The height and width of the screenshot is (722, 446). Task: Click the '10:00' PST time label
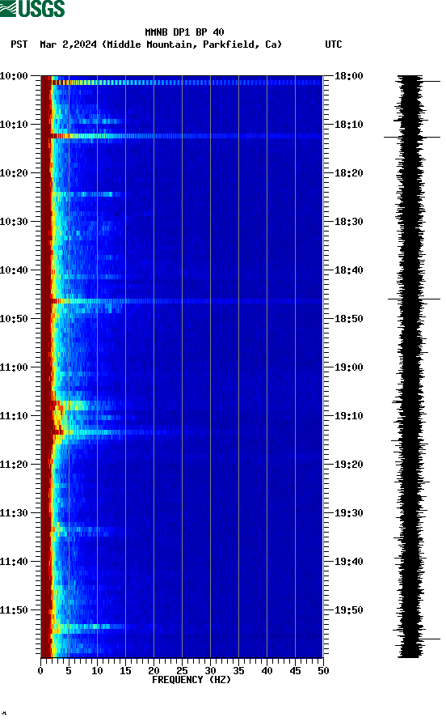point(14,76)
